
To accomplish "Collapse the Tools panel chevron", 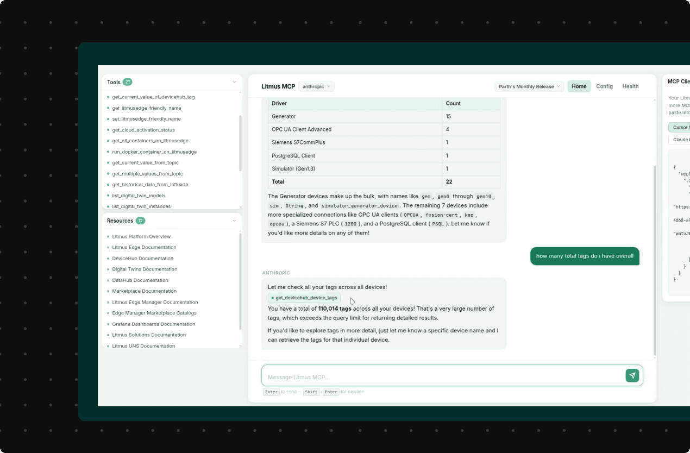I will click(234, 82).
